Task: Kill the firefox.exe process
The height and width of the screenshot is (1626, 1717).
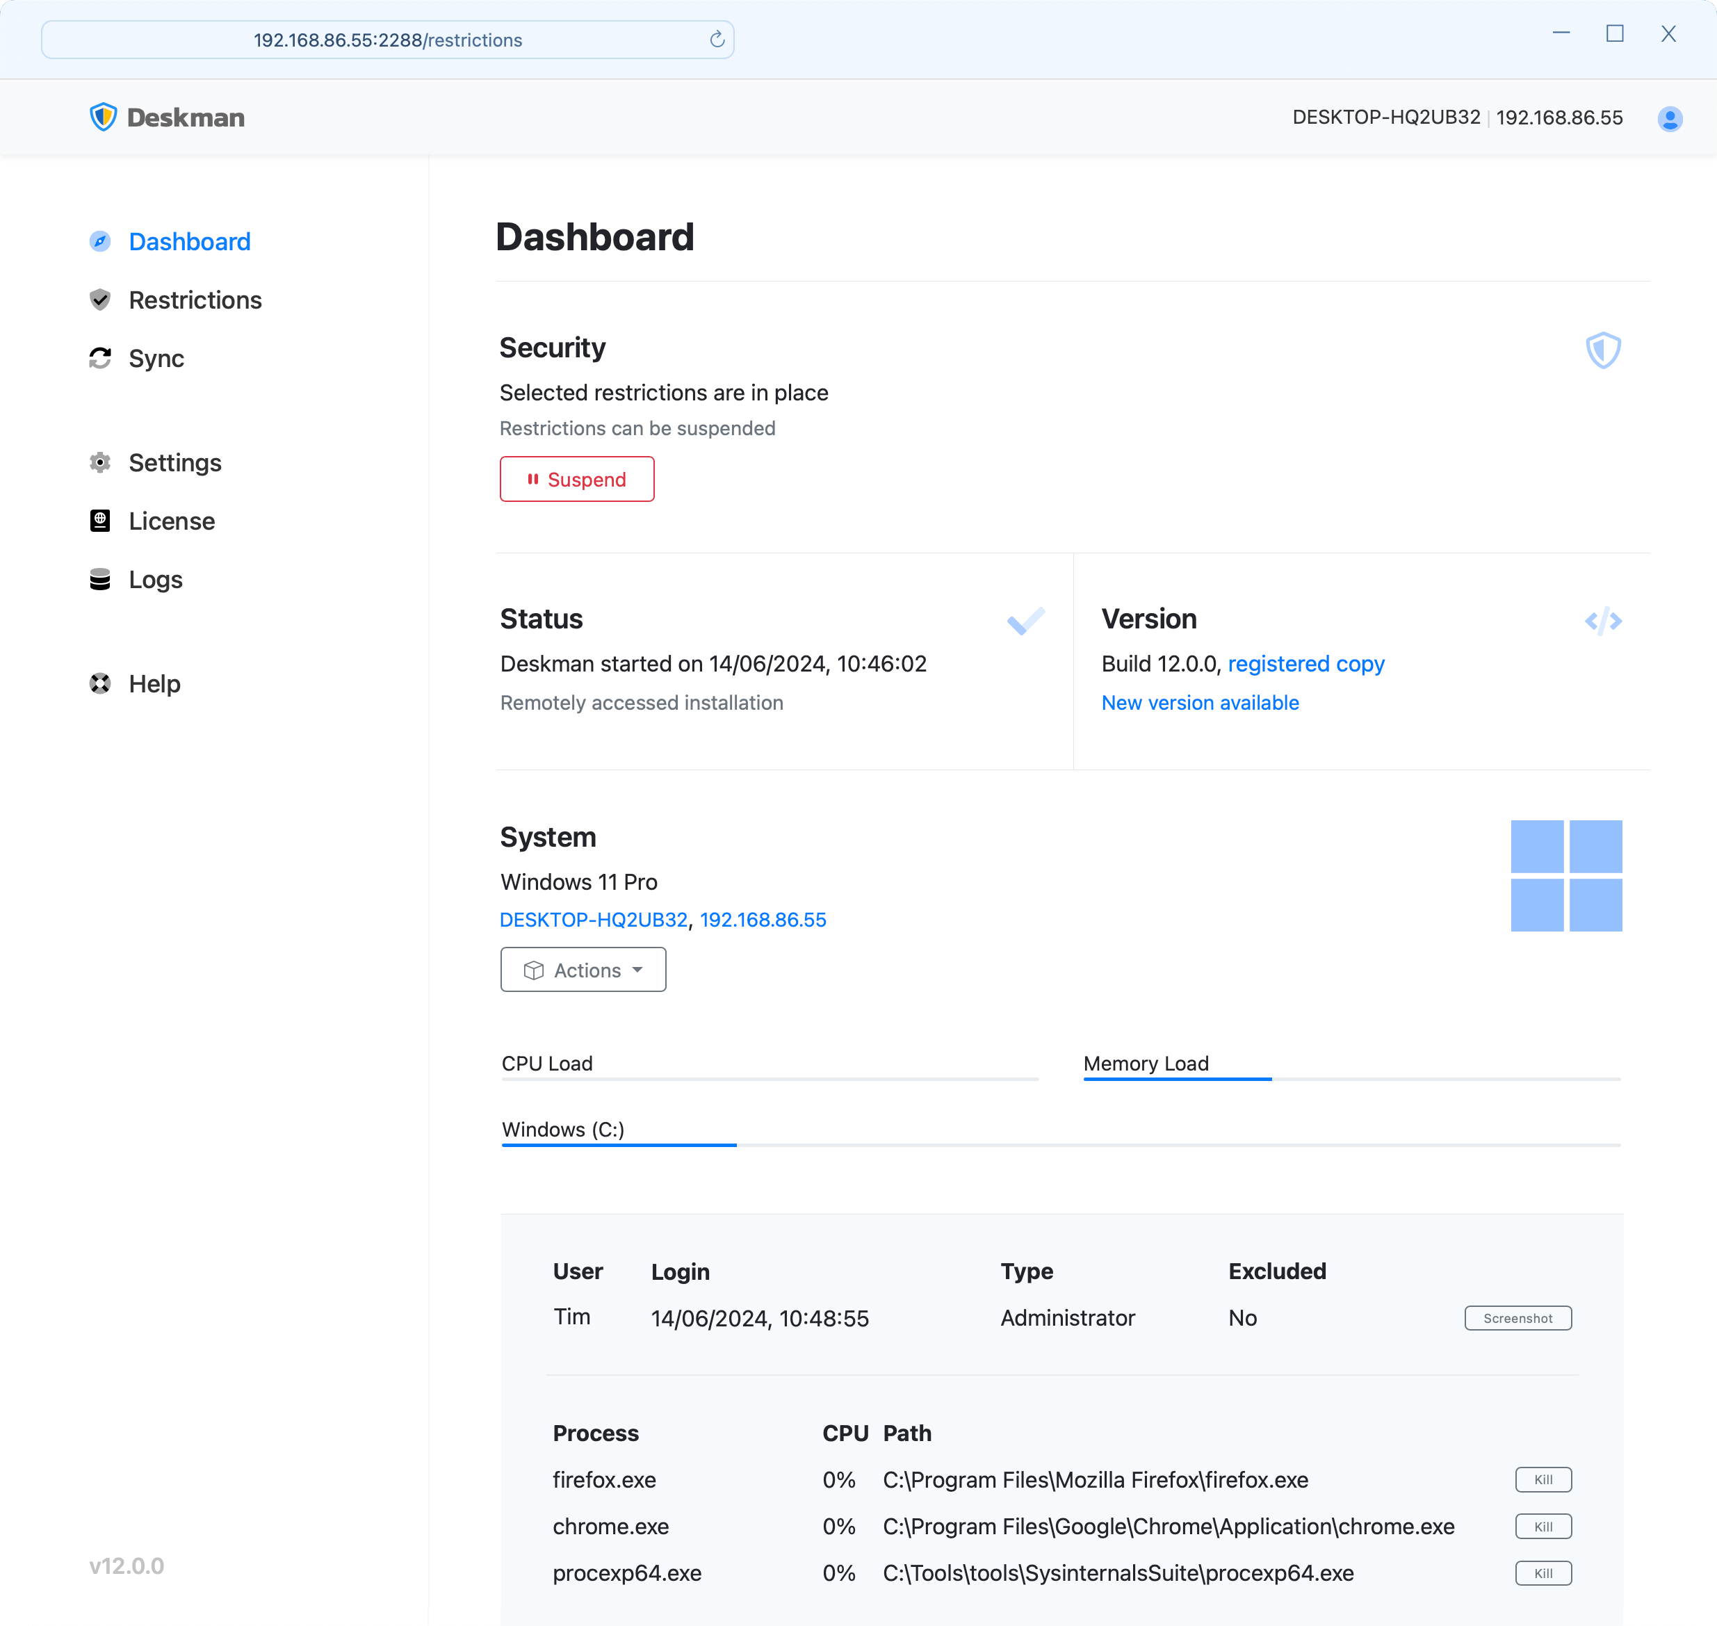Action: coord(1543,1479)
